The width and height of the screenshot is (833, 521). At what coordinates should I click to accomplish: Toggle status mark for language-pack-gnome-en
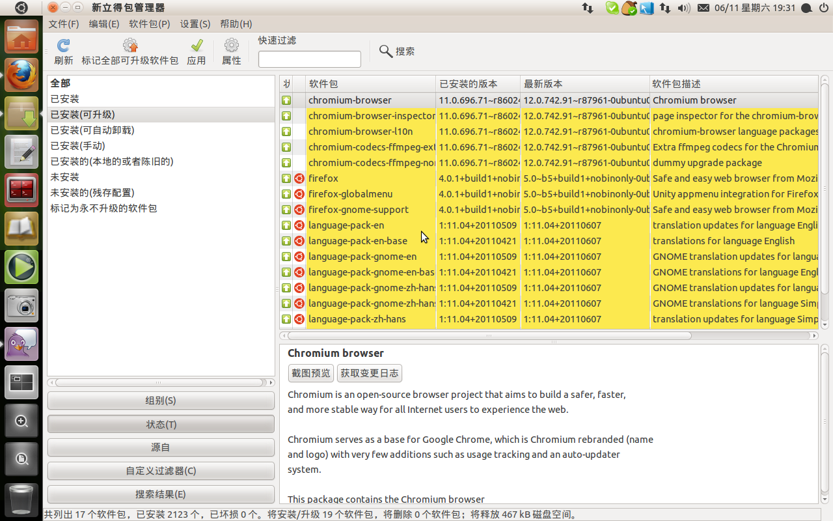[x=286, y=257]
